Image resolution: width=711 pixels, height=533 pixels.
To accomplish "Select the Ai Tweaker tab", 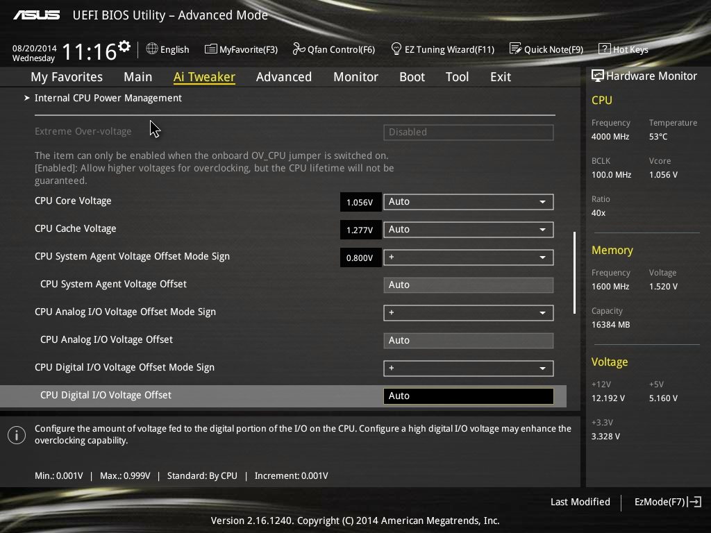I will tap(204, 76).
